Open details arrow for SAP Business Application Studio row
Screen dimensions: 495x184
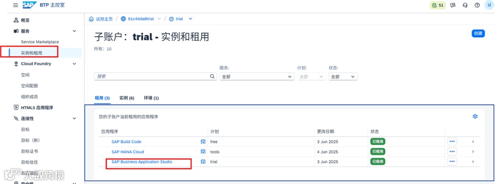[x=473, y=162]
